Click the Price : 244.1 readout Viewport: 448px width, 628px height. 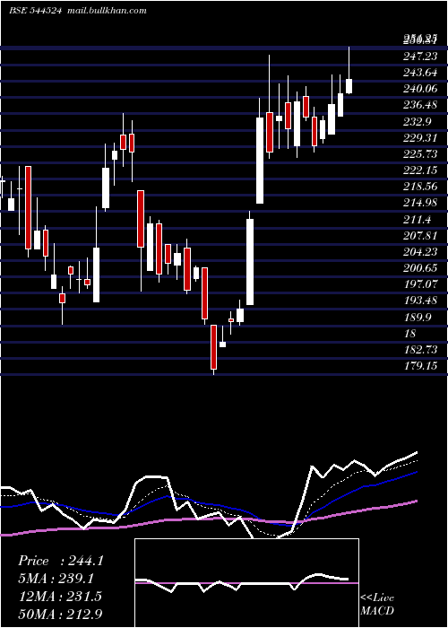tap(61, 561)
